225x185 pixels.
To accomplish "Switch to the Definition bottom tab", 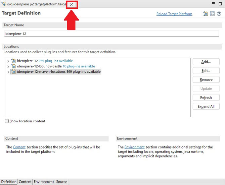I will tap(9, 182).
